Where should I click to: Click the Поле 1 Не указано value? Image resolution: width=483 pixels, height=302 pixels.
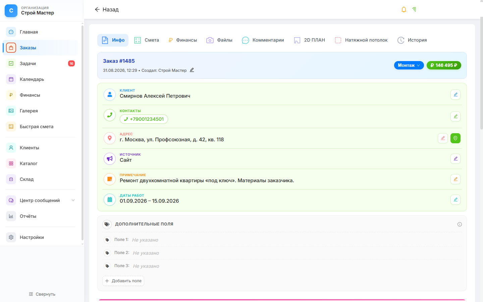click(145, 240)
